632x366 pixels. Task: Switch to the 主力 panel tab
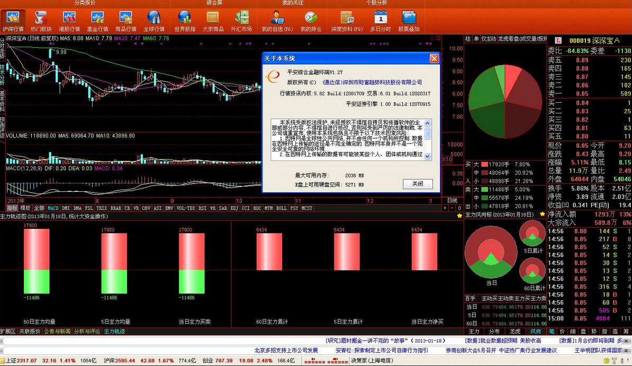coord(474,331)
